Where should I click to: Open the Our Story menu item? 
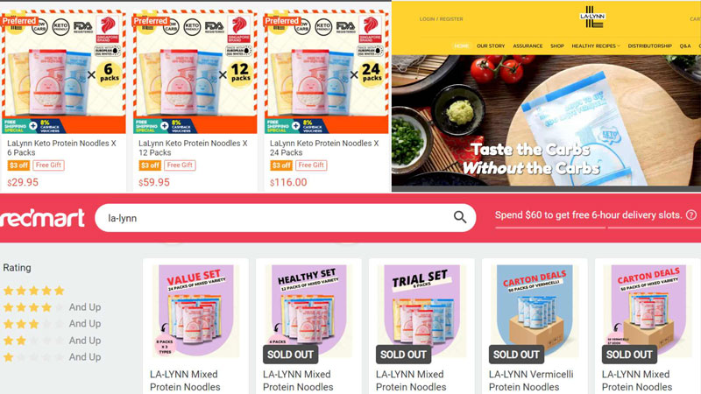491,46
